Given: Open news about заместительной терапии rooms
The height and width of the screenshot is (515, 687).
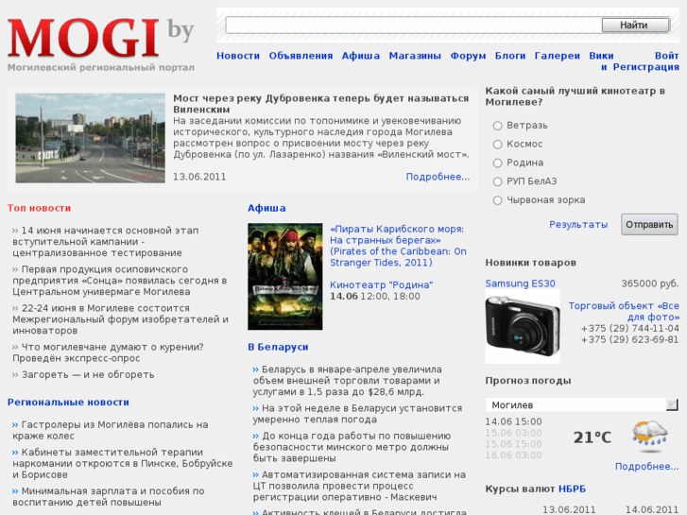Looking at the screenshot, I should coord(122,463).
